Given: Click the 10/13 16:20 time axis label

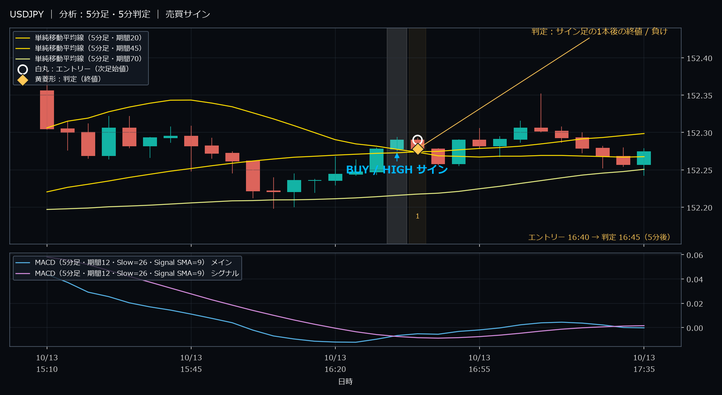Looking at the screenshot, I should [335, 364].
